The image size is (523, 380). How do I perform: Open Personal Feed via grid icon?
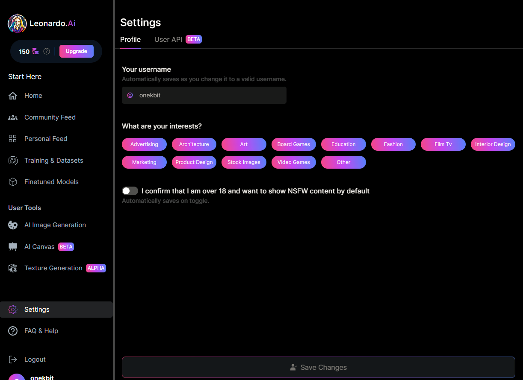tap(13, 139)
